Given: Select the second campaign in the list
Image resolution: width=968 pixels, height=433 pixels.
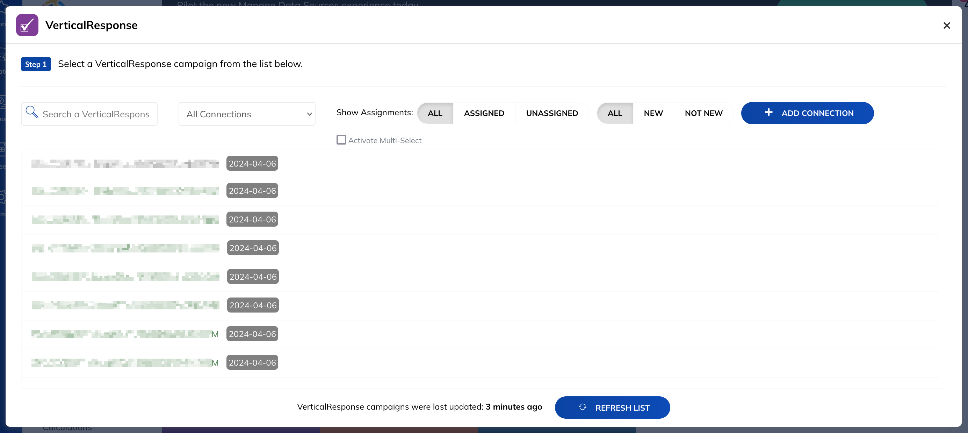Looking at the screenshot, I should tap(480, 191).
